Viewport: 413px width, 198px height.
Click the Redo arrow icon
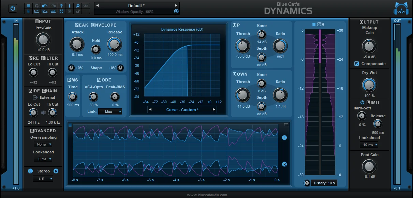[x=53, y=6]
